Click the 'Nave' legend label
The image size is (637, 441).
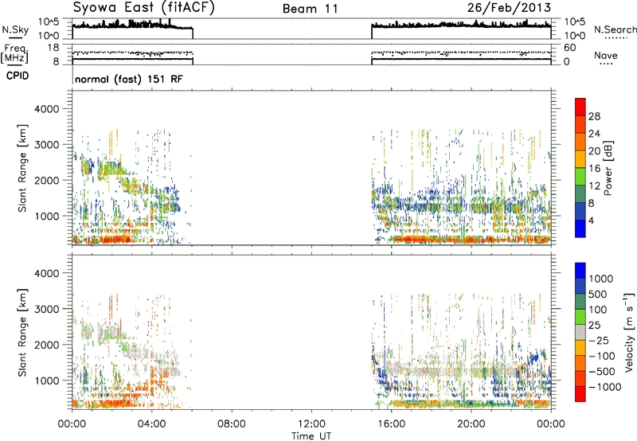tap(606, 55)
